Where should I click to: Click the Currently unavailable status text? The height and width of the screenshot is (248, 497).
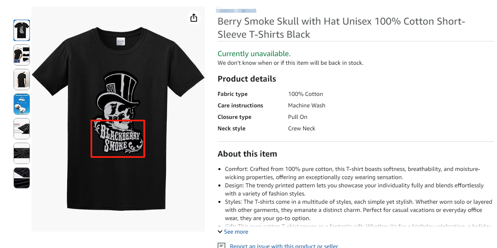coord(254,54)
